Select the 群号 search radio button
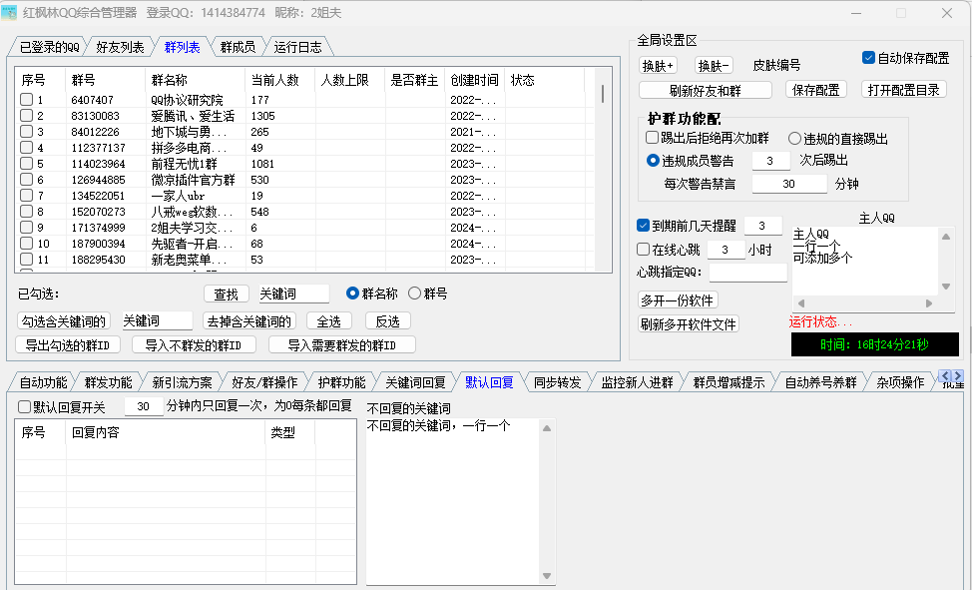The image size is (972, 590). 414,294
